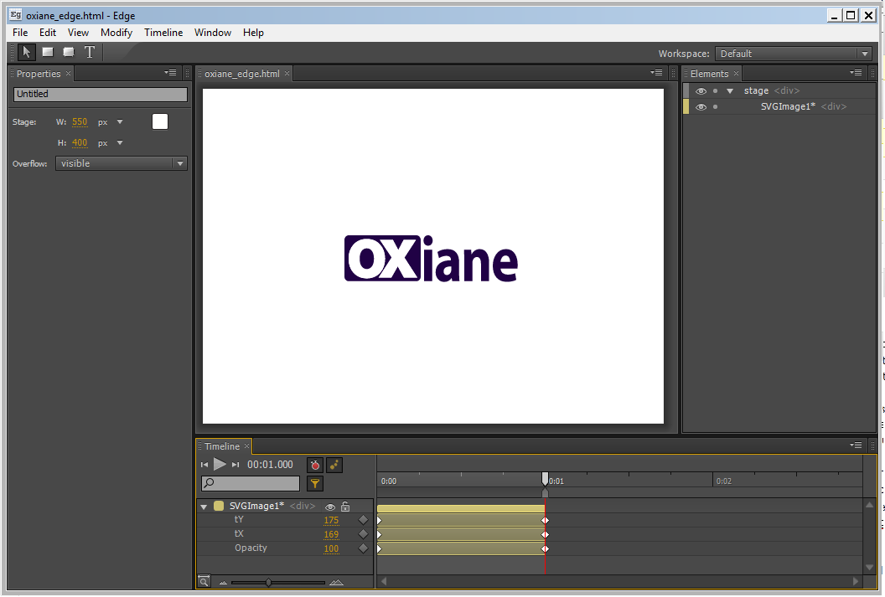Play the timeline animation

(x=220, y=465)
